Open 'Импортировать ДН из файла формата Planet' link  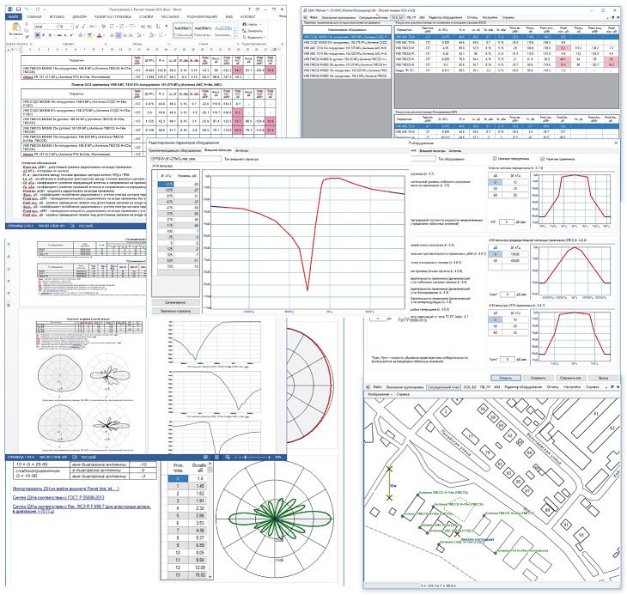pos(65,489)
